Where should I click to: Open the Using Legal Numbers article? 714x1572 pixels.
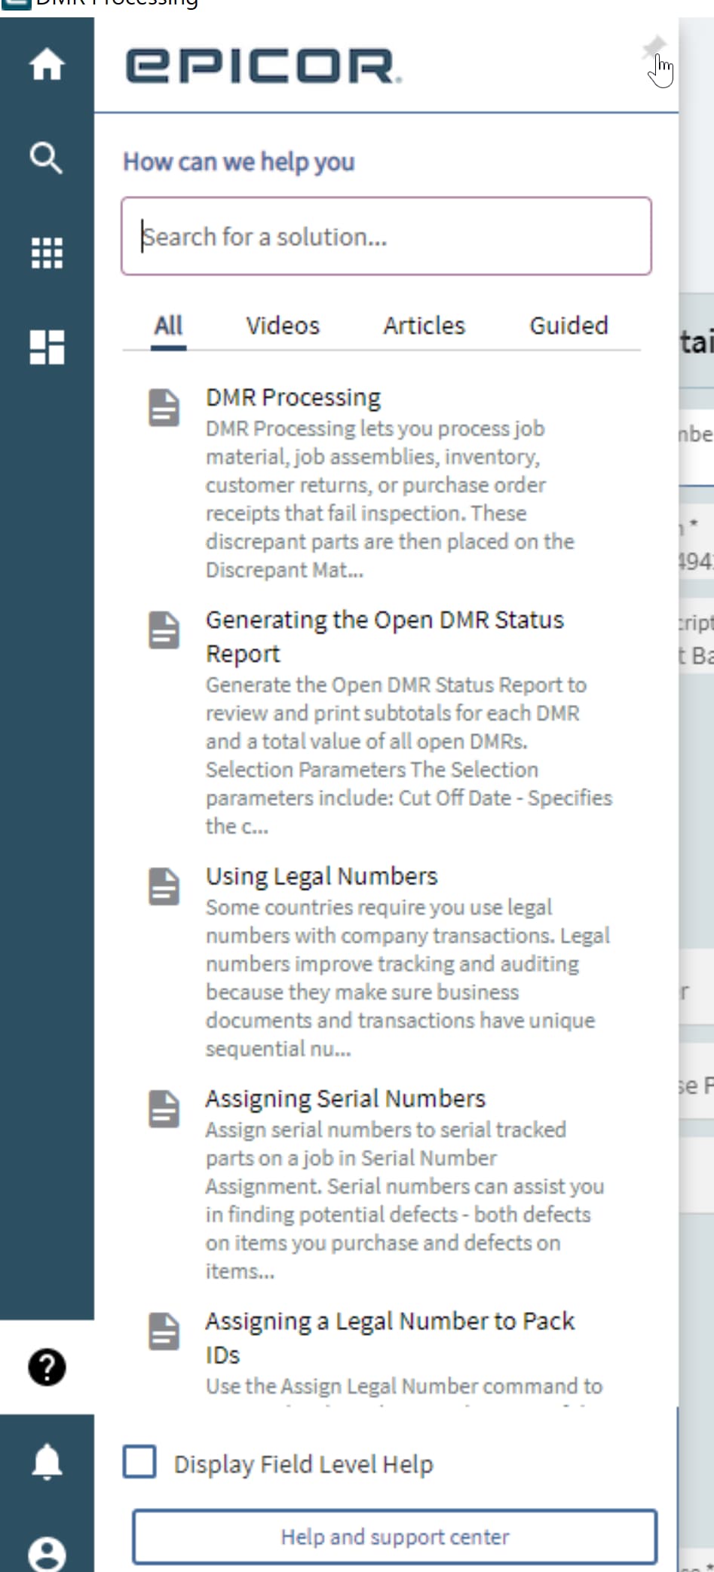pos(322,876)
